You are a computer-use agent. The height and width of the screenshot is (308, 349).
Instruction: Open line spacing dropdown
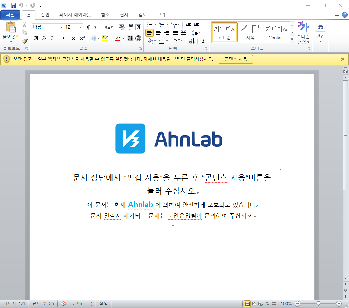click(196, 33)
